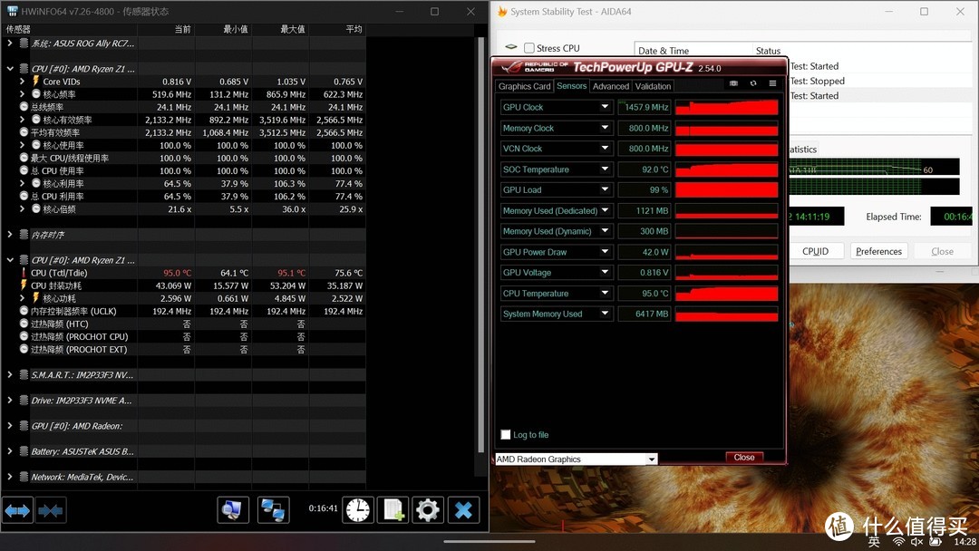The image size is (979, 551).
Task: Click the GPU Load red sensor graph
Action: [x=727, y=189]
